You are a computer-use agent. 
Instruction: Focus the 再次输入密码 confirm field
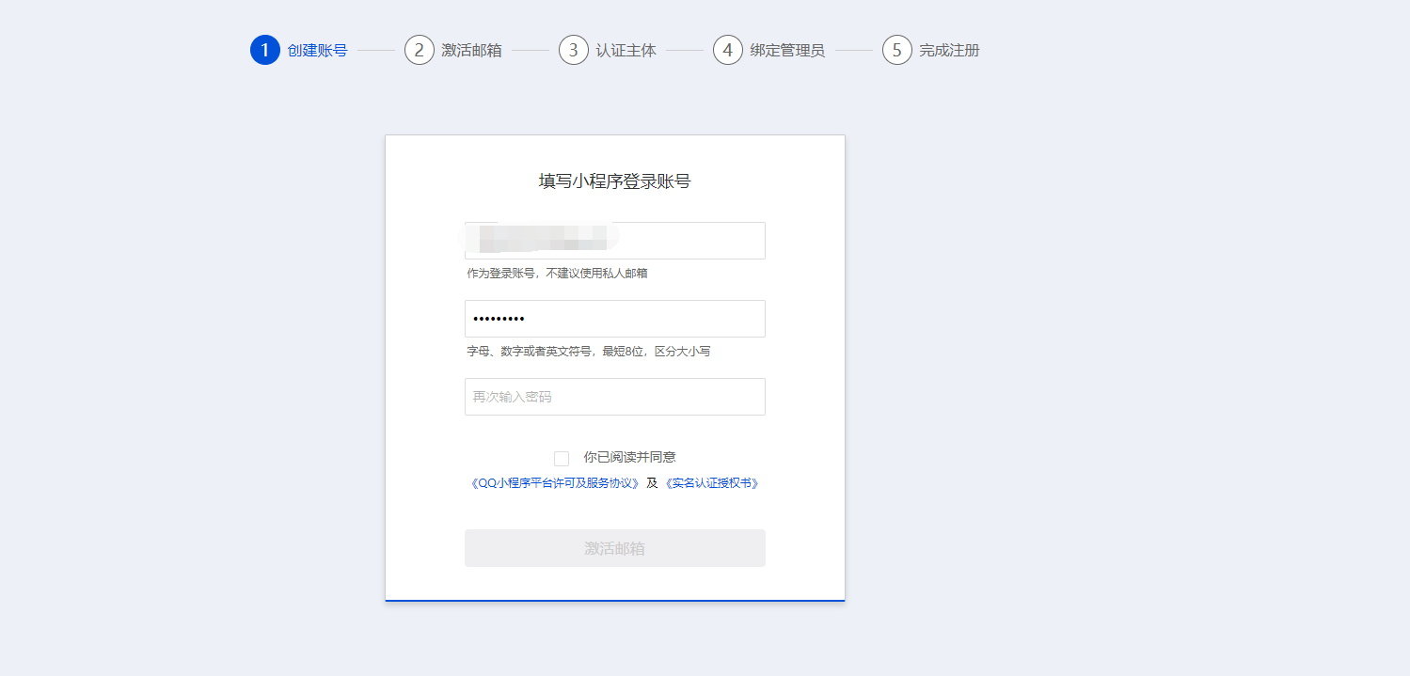click(x=614, y=397)
